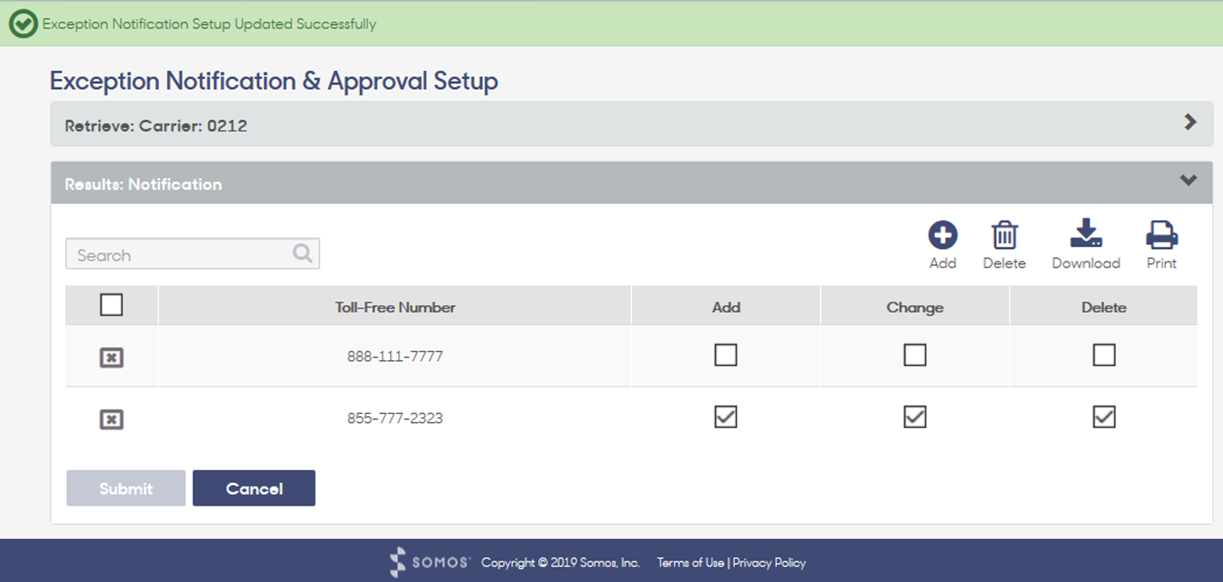Click the Copyright 2019 Somos, Inc. text
The width and height of the screenshot is (1223, 582).
(560, 562)
